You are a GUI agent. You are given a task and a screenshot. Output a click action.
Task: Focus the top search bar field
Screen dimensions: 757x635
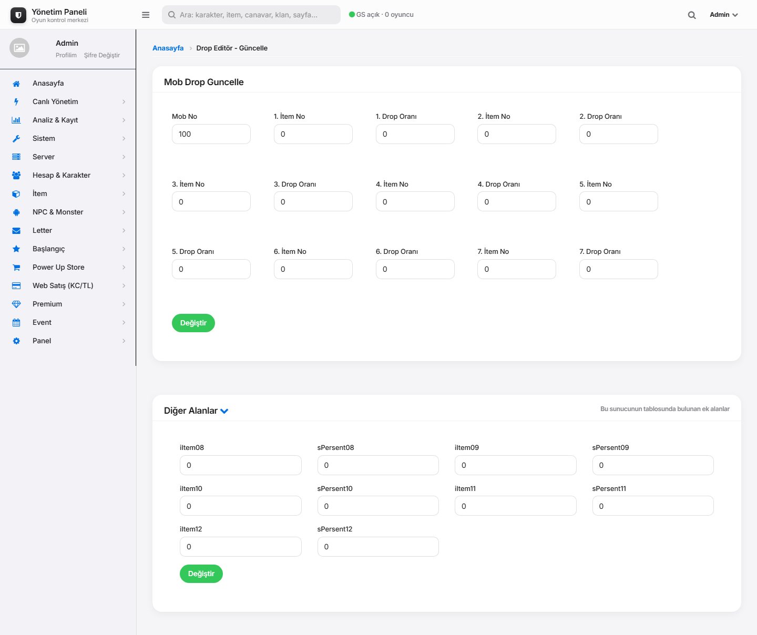pyautogui.click(x=251, y=15)
